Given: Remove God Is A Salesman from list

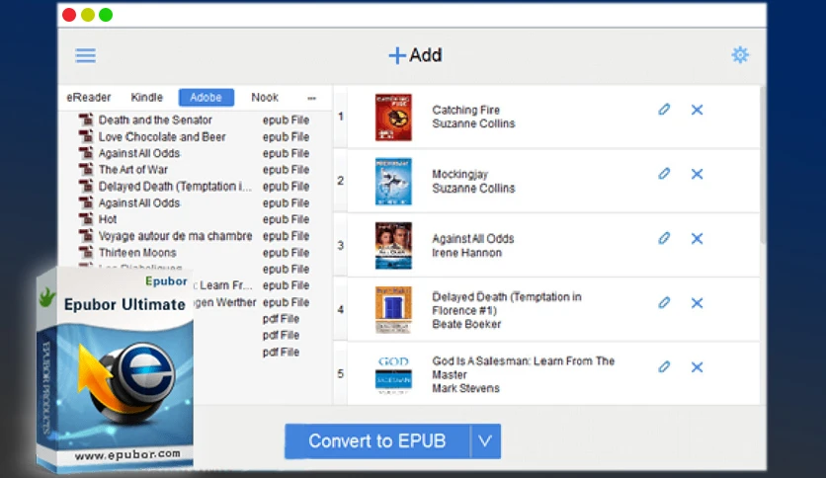Looking at the screenshot, I should (697, 367).
